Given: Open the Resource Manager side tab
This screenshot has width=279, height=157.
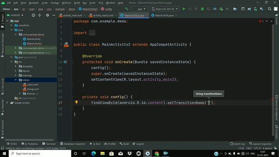Looking at the screenshot, I should [2, 45].
